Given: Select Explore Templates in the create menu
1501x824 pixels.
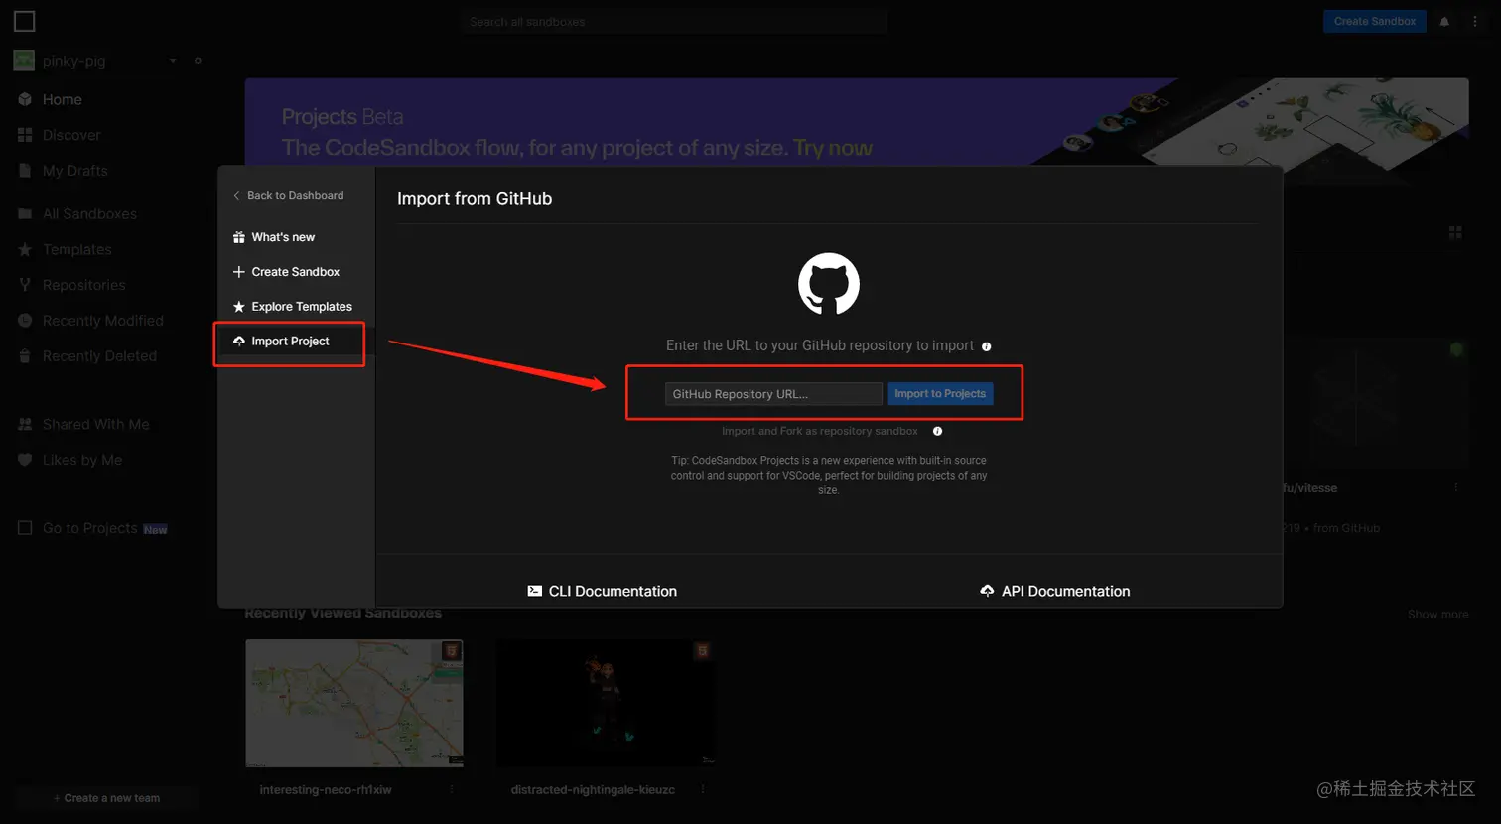Looking at the screenshot, I should click(x=300, y=306).
